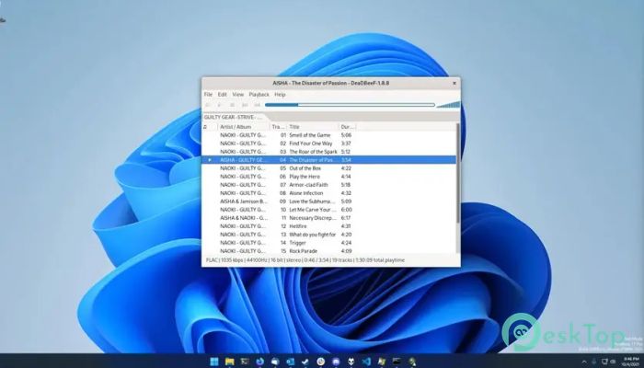The height and width of the screenshot is (368, 644).
Task: Skip to next track with toolbar button
Action: [257, 105]
